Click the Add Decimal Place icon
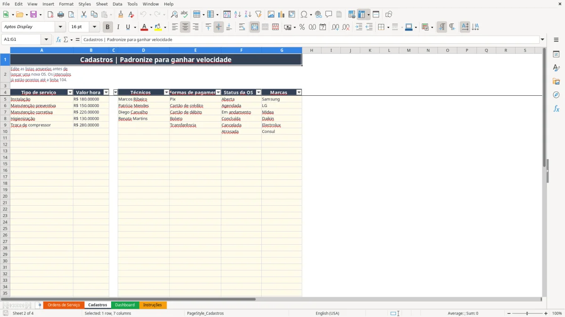Screen dimensions: 565x317 click(x=335, y=27)
